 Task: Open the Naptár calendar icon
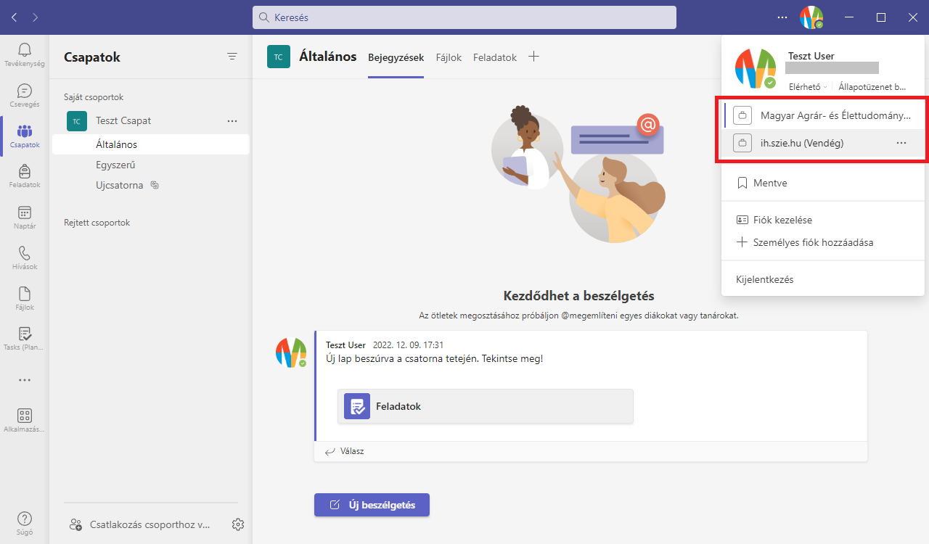click(25, 216)
